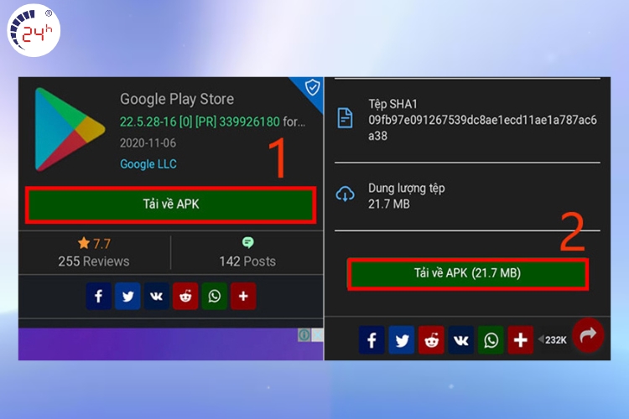Click the green 'Tải về APK' button
This screenshot has width=629, height=419.
(x=170, y=204)
